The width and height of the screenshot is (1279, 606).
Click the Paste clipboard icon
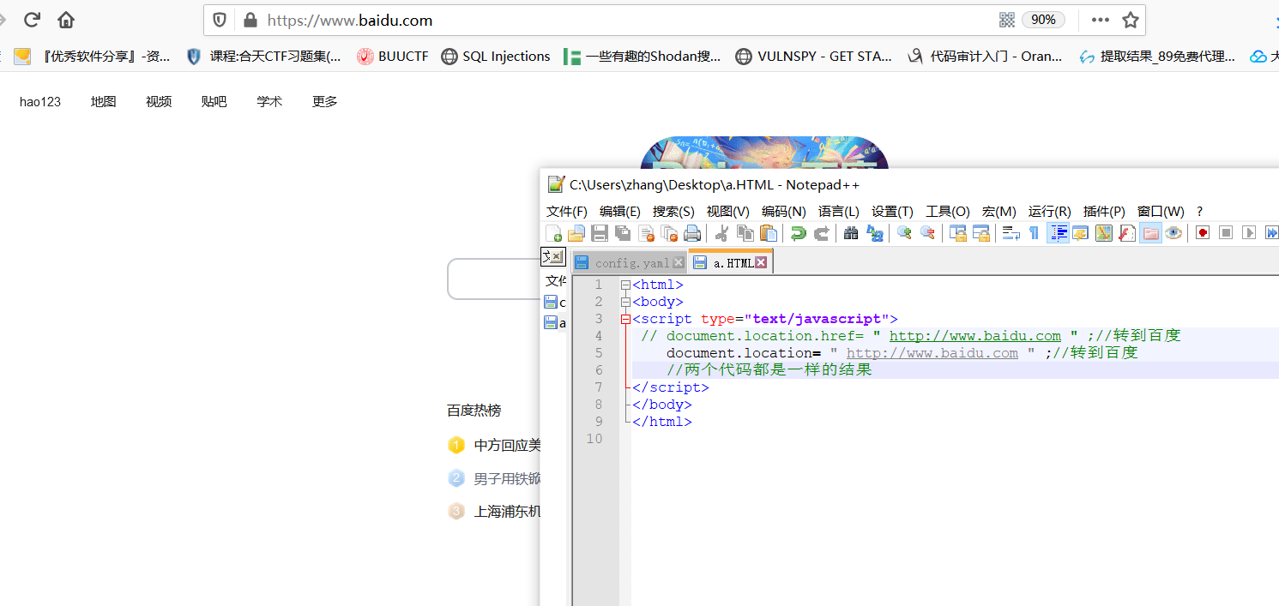[x=769, y=233]
